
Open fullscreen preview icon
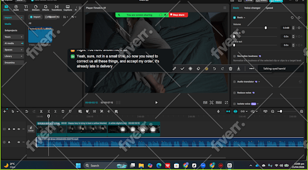226,102
